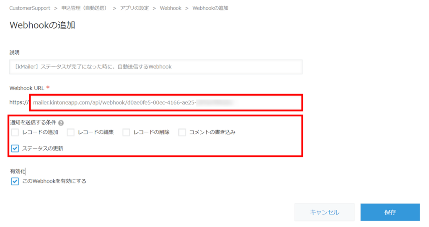This screenshot has height=227, width=429.
Task: Click the 有効化 section label
Action: point(18,171)
